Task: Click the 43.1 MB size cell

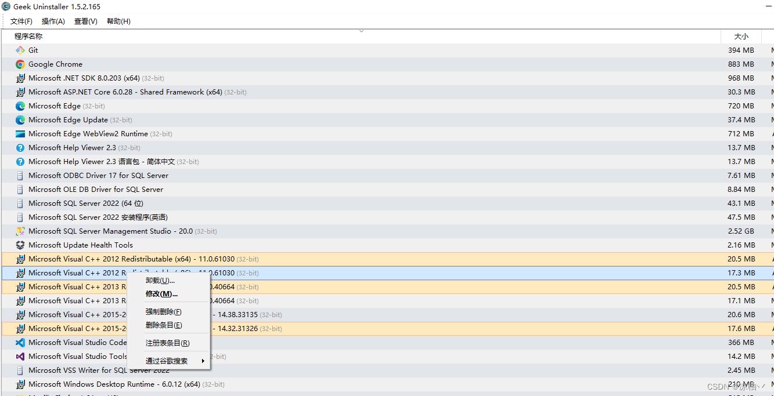Action: tap(741, 204)
